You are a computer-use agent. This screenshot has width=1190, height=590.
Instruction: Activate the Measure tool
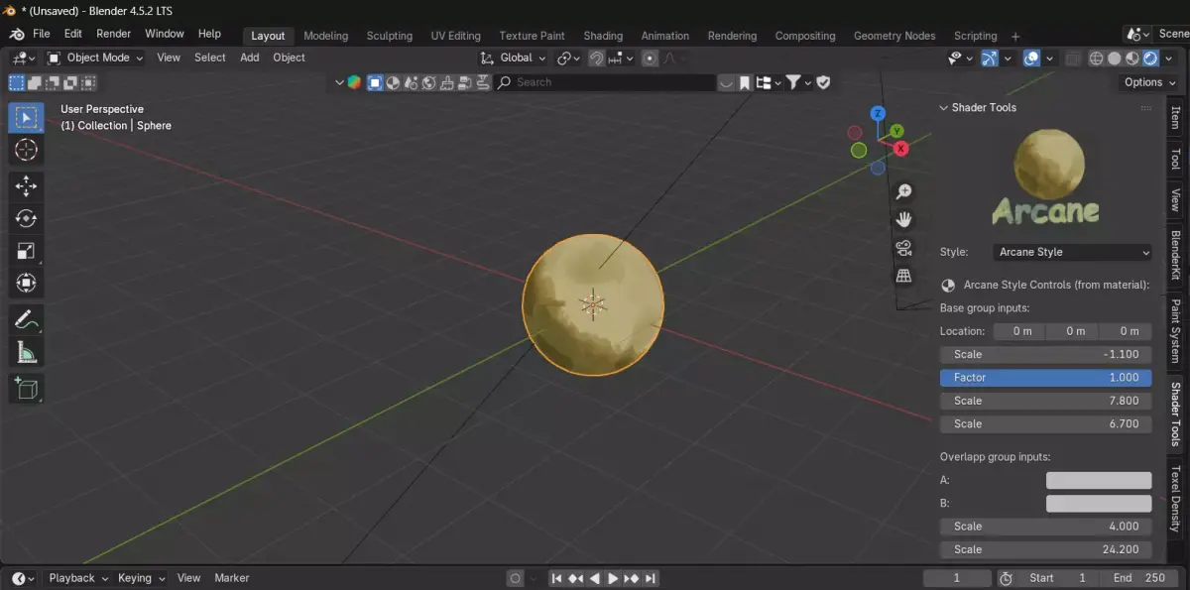[27, 352]
